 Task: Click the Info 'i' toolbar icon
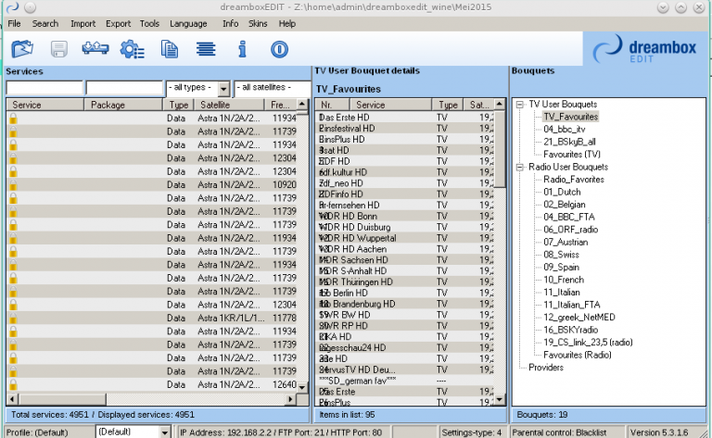(243, 49)
